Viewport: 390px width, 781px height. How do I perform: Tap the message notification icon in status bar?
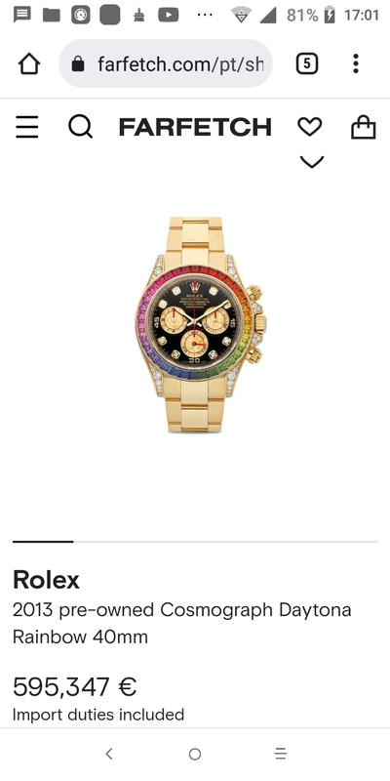[21, 15]
